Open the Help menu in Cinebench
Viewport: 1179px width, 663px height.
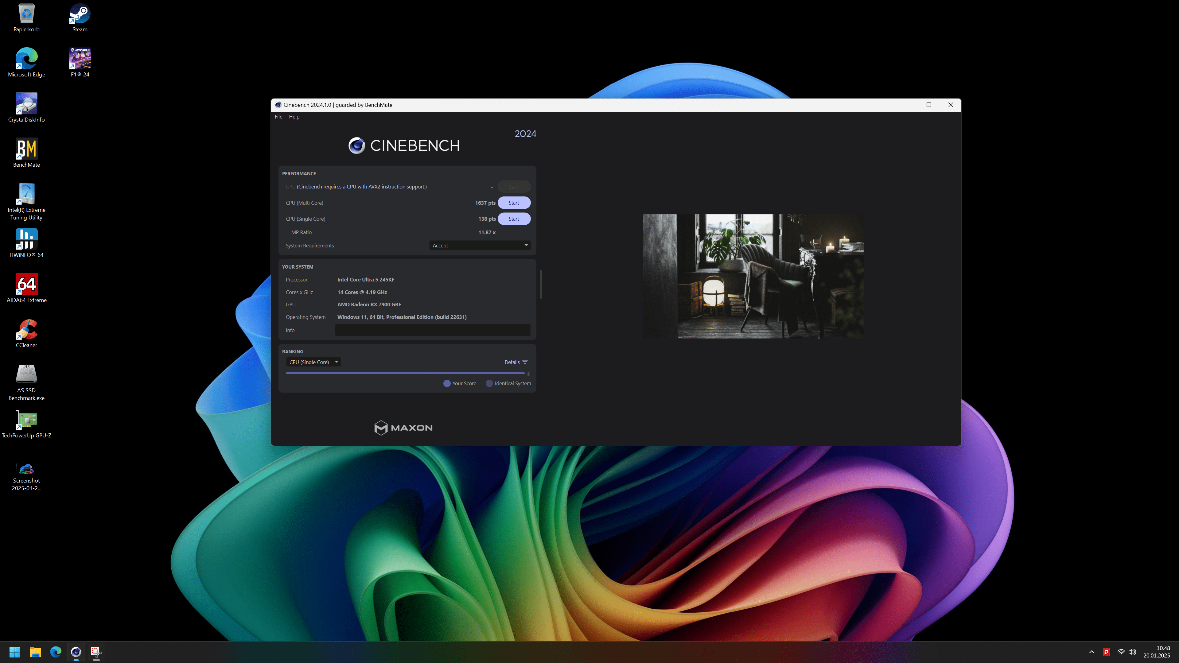[x=294, y=117]
